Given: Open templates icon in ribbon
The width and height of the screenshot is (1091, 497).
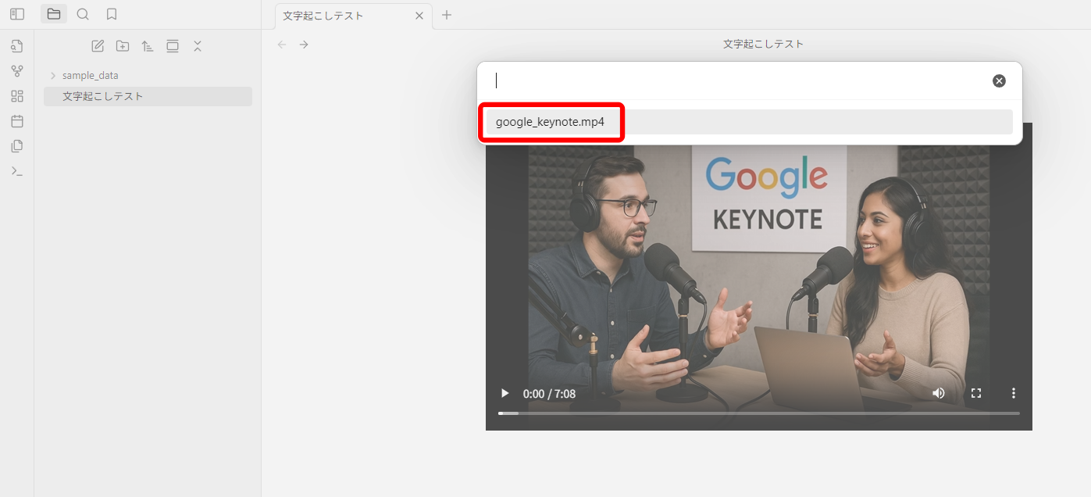Looking at the screenshot, I should [x=17, y=146].
